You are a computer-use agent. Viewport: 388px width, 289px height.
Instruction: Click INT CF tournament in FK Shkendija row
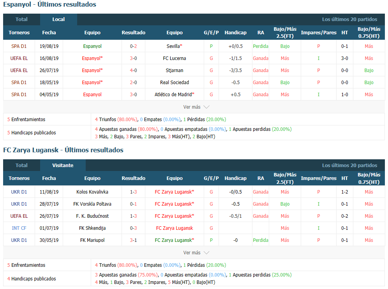coord(19,228)
